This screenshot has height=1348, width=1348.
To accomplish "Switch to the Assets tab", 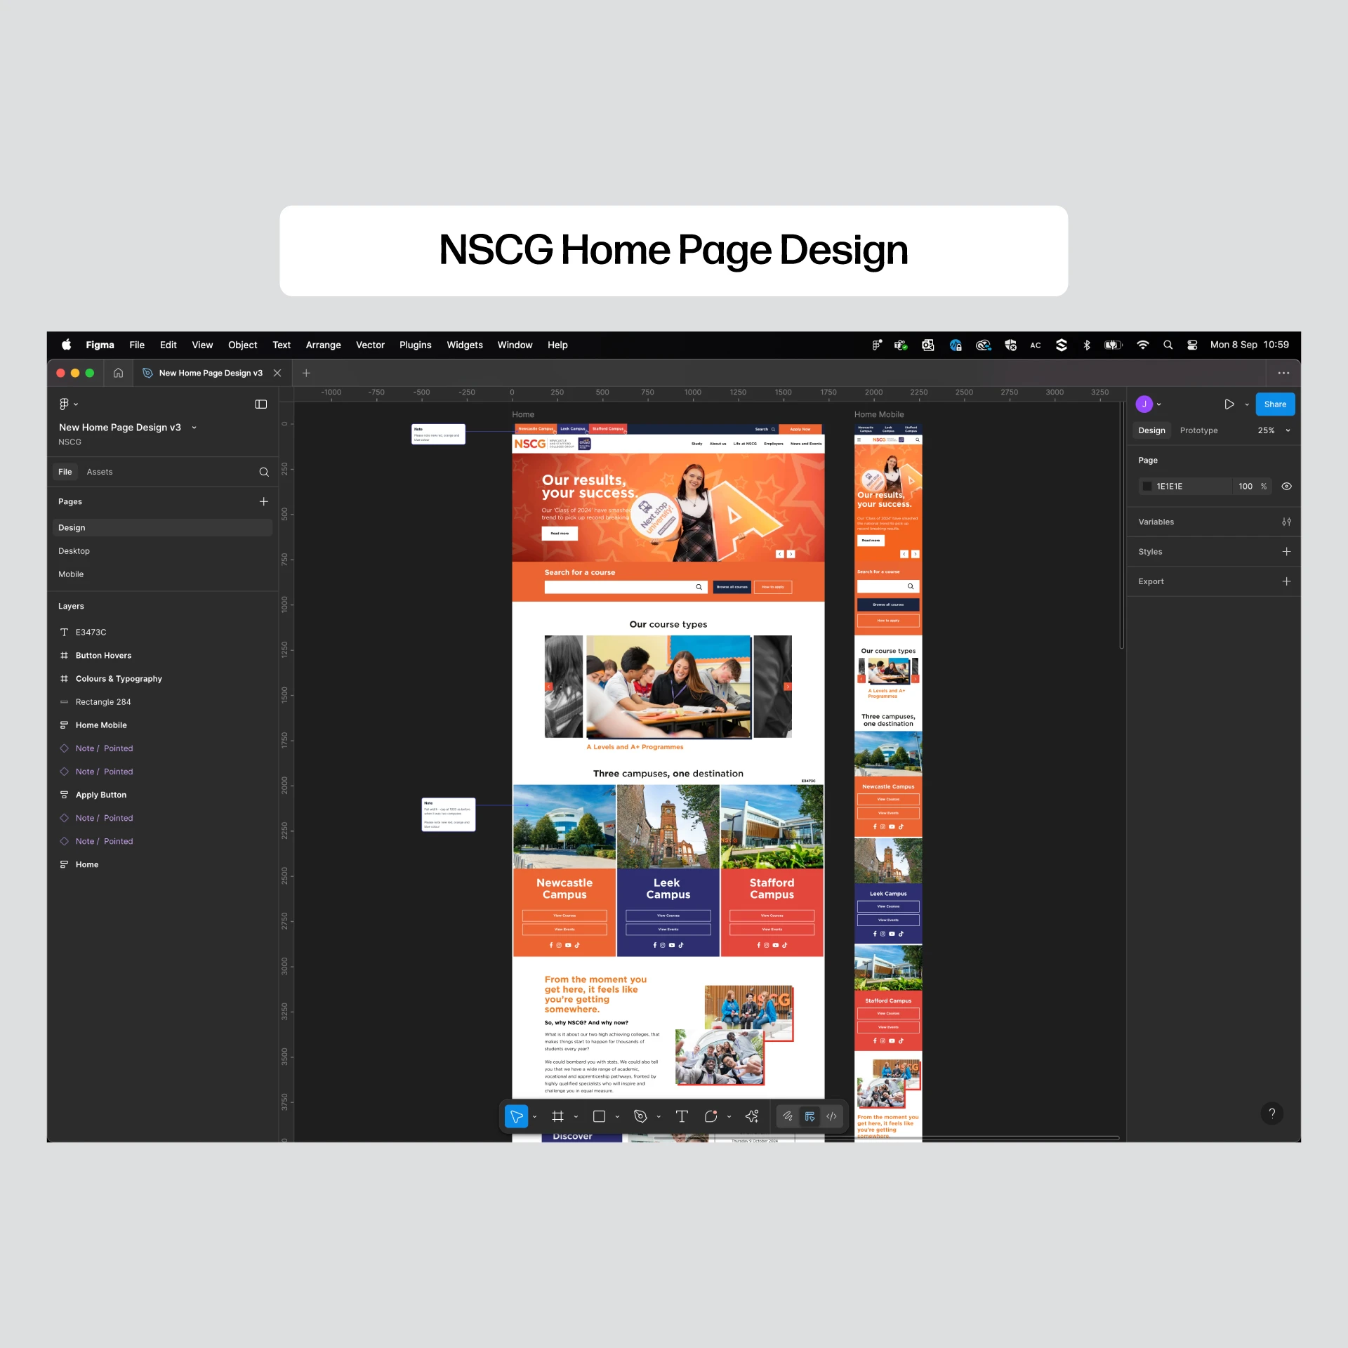I will (x=100, y=472).
